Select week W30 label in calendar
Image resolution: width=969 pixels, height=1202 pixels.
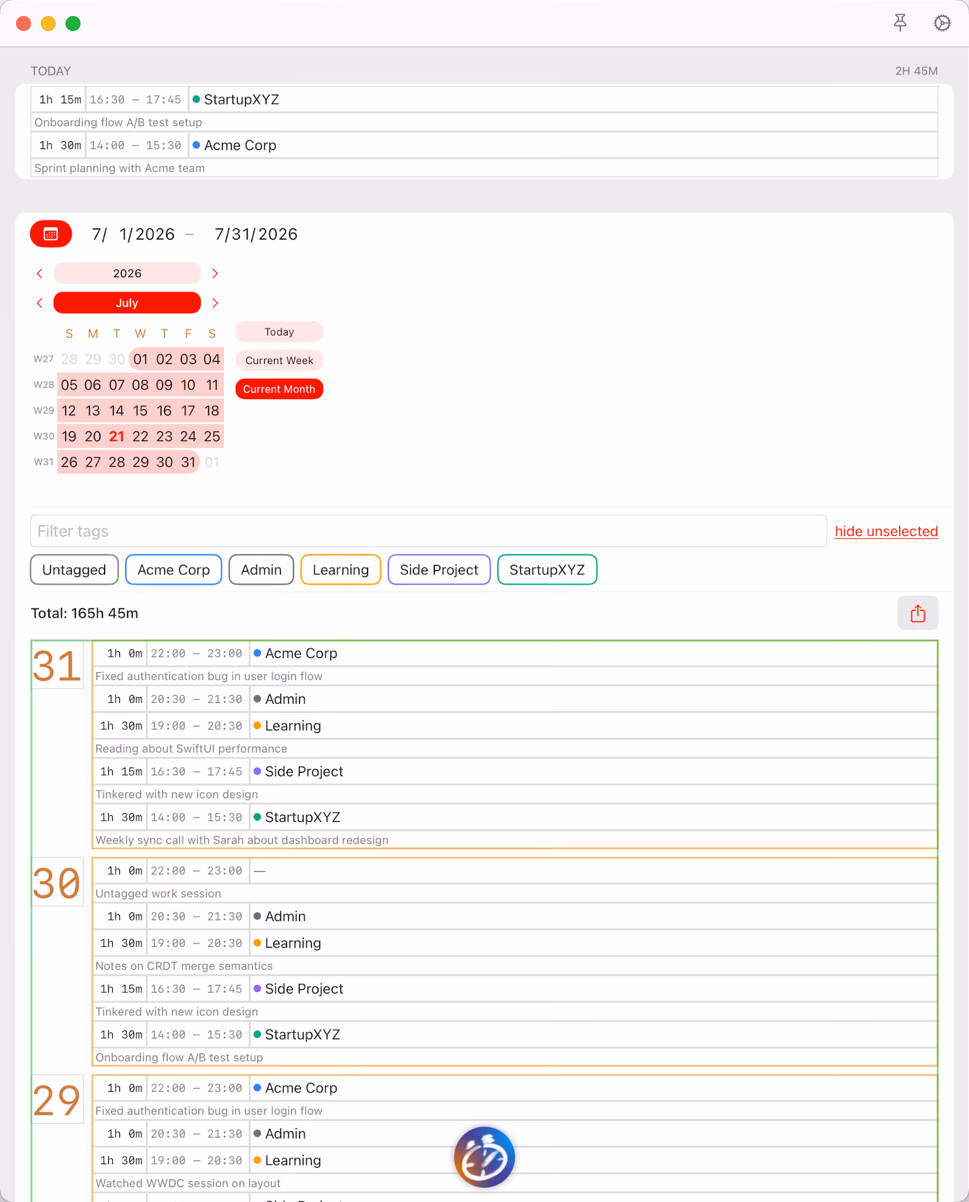click(x=43, y=436)
